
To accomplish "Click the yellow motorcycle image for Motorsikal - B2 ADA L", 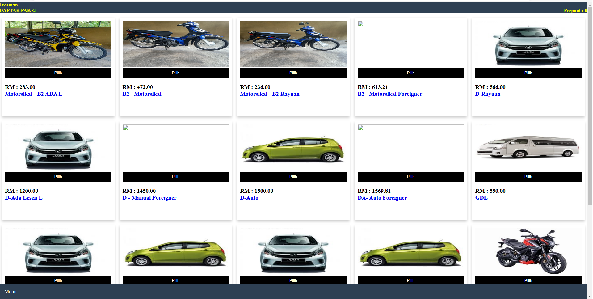I will [x=58, y=44].
